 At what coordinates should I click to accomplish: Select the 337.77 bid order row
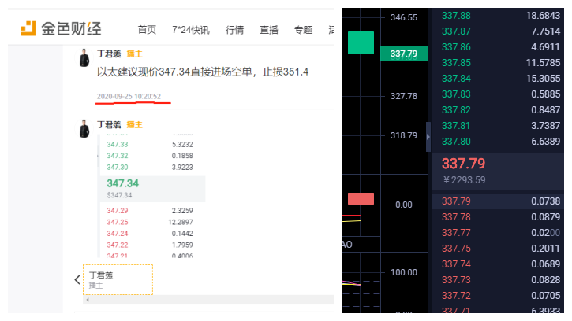click(499, 233)
